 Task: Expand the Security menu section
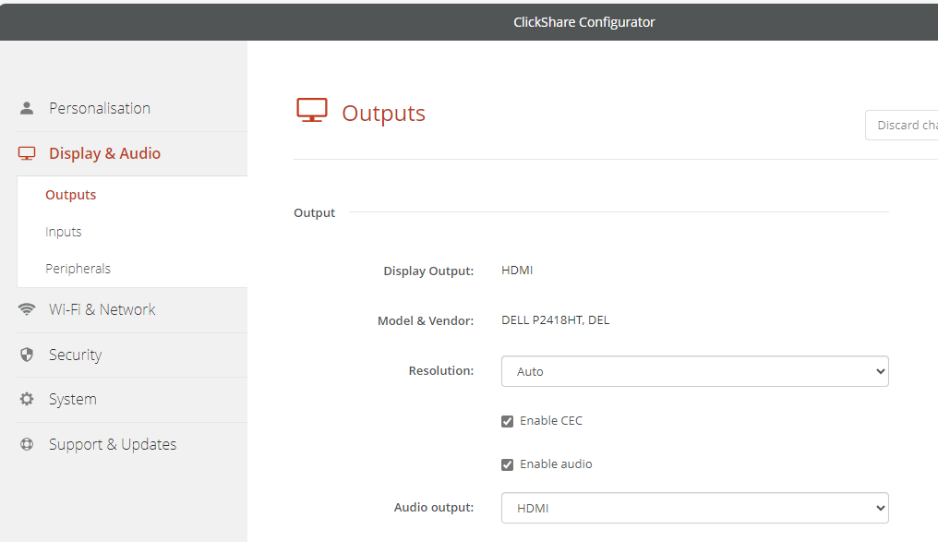[x=75, y=355]
